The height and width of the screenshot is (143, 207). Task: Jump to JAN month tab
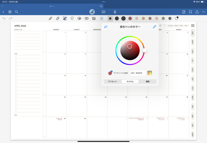(x=193, y=116)
